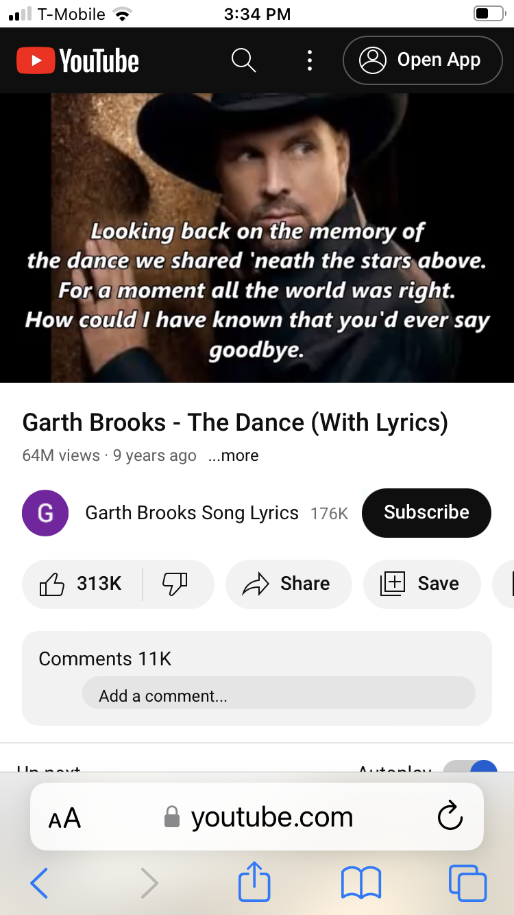Screen dimensions: 514x915
Task: Expand description with ...more
Action: 234,455
